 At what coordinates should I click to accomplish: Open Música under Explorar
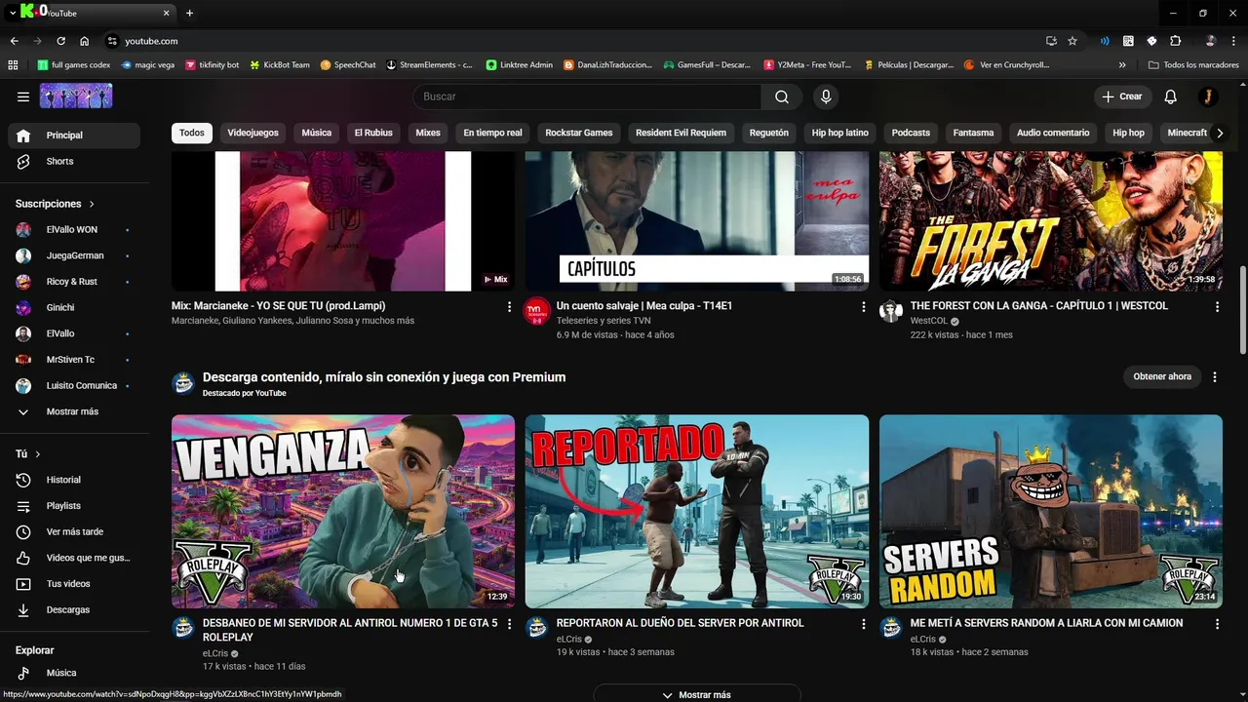click(x=74, y=673)
